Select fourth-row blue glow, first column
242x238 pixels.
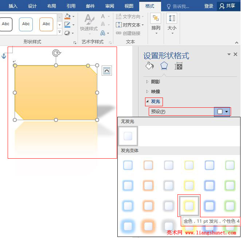click(128, 226)
